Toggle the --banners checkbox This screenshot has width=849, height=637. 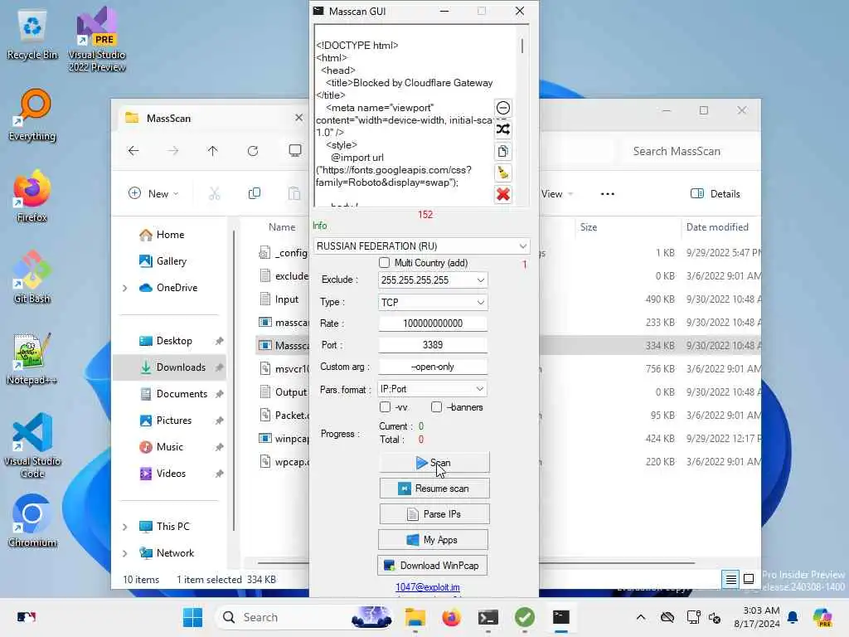436,406
